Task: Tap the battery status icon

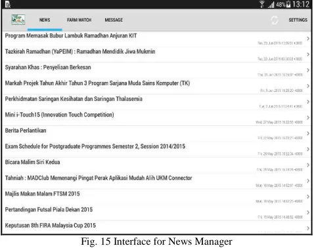Action: coord(288,4)
